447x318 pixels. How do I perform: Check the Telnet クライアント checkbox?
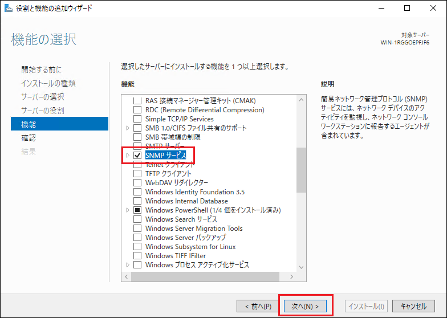137,164
